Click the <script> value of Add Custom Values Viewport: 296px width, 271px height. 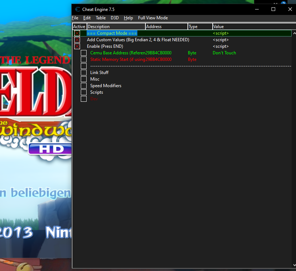point(221,40)
